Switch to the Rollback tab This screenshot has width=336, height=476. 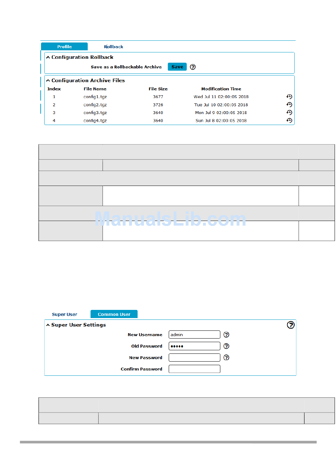pos(114,47)
